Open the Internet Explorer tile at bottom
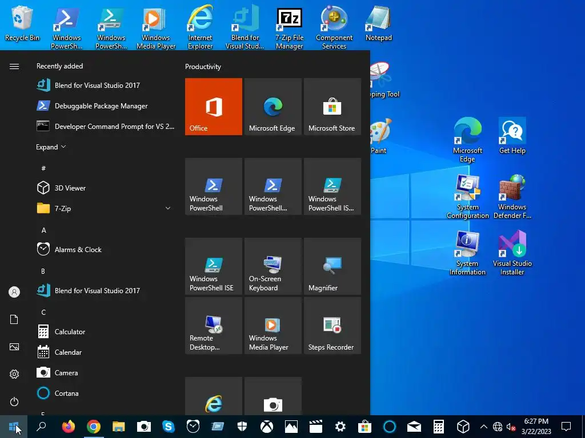This screenshot has height=438, width=585. pos(214,396)
